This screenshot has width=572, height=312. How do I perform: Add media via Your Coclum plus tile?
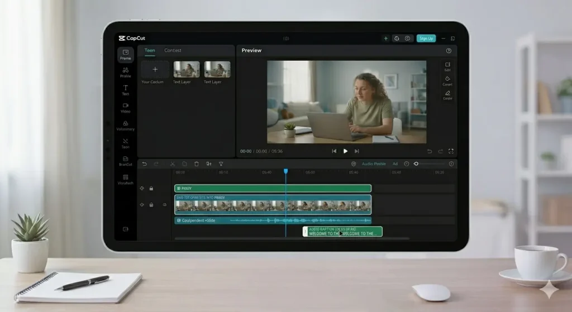point(155,69)
